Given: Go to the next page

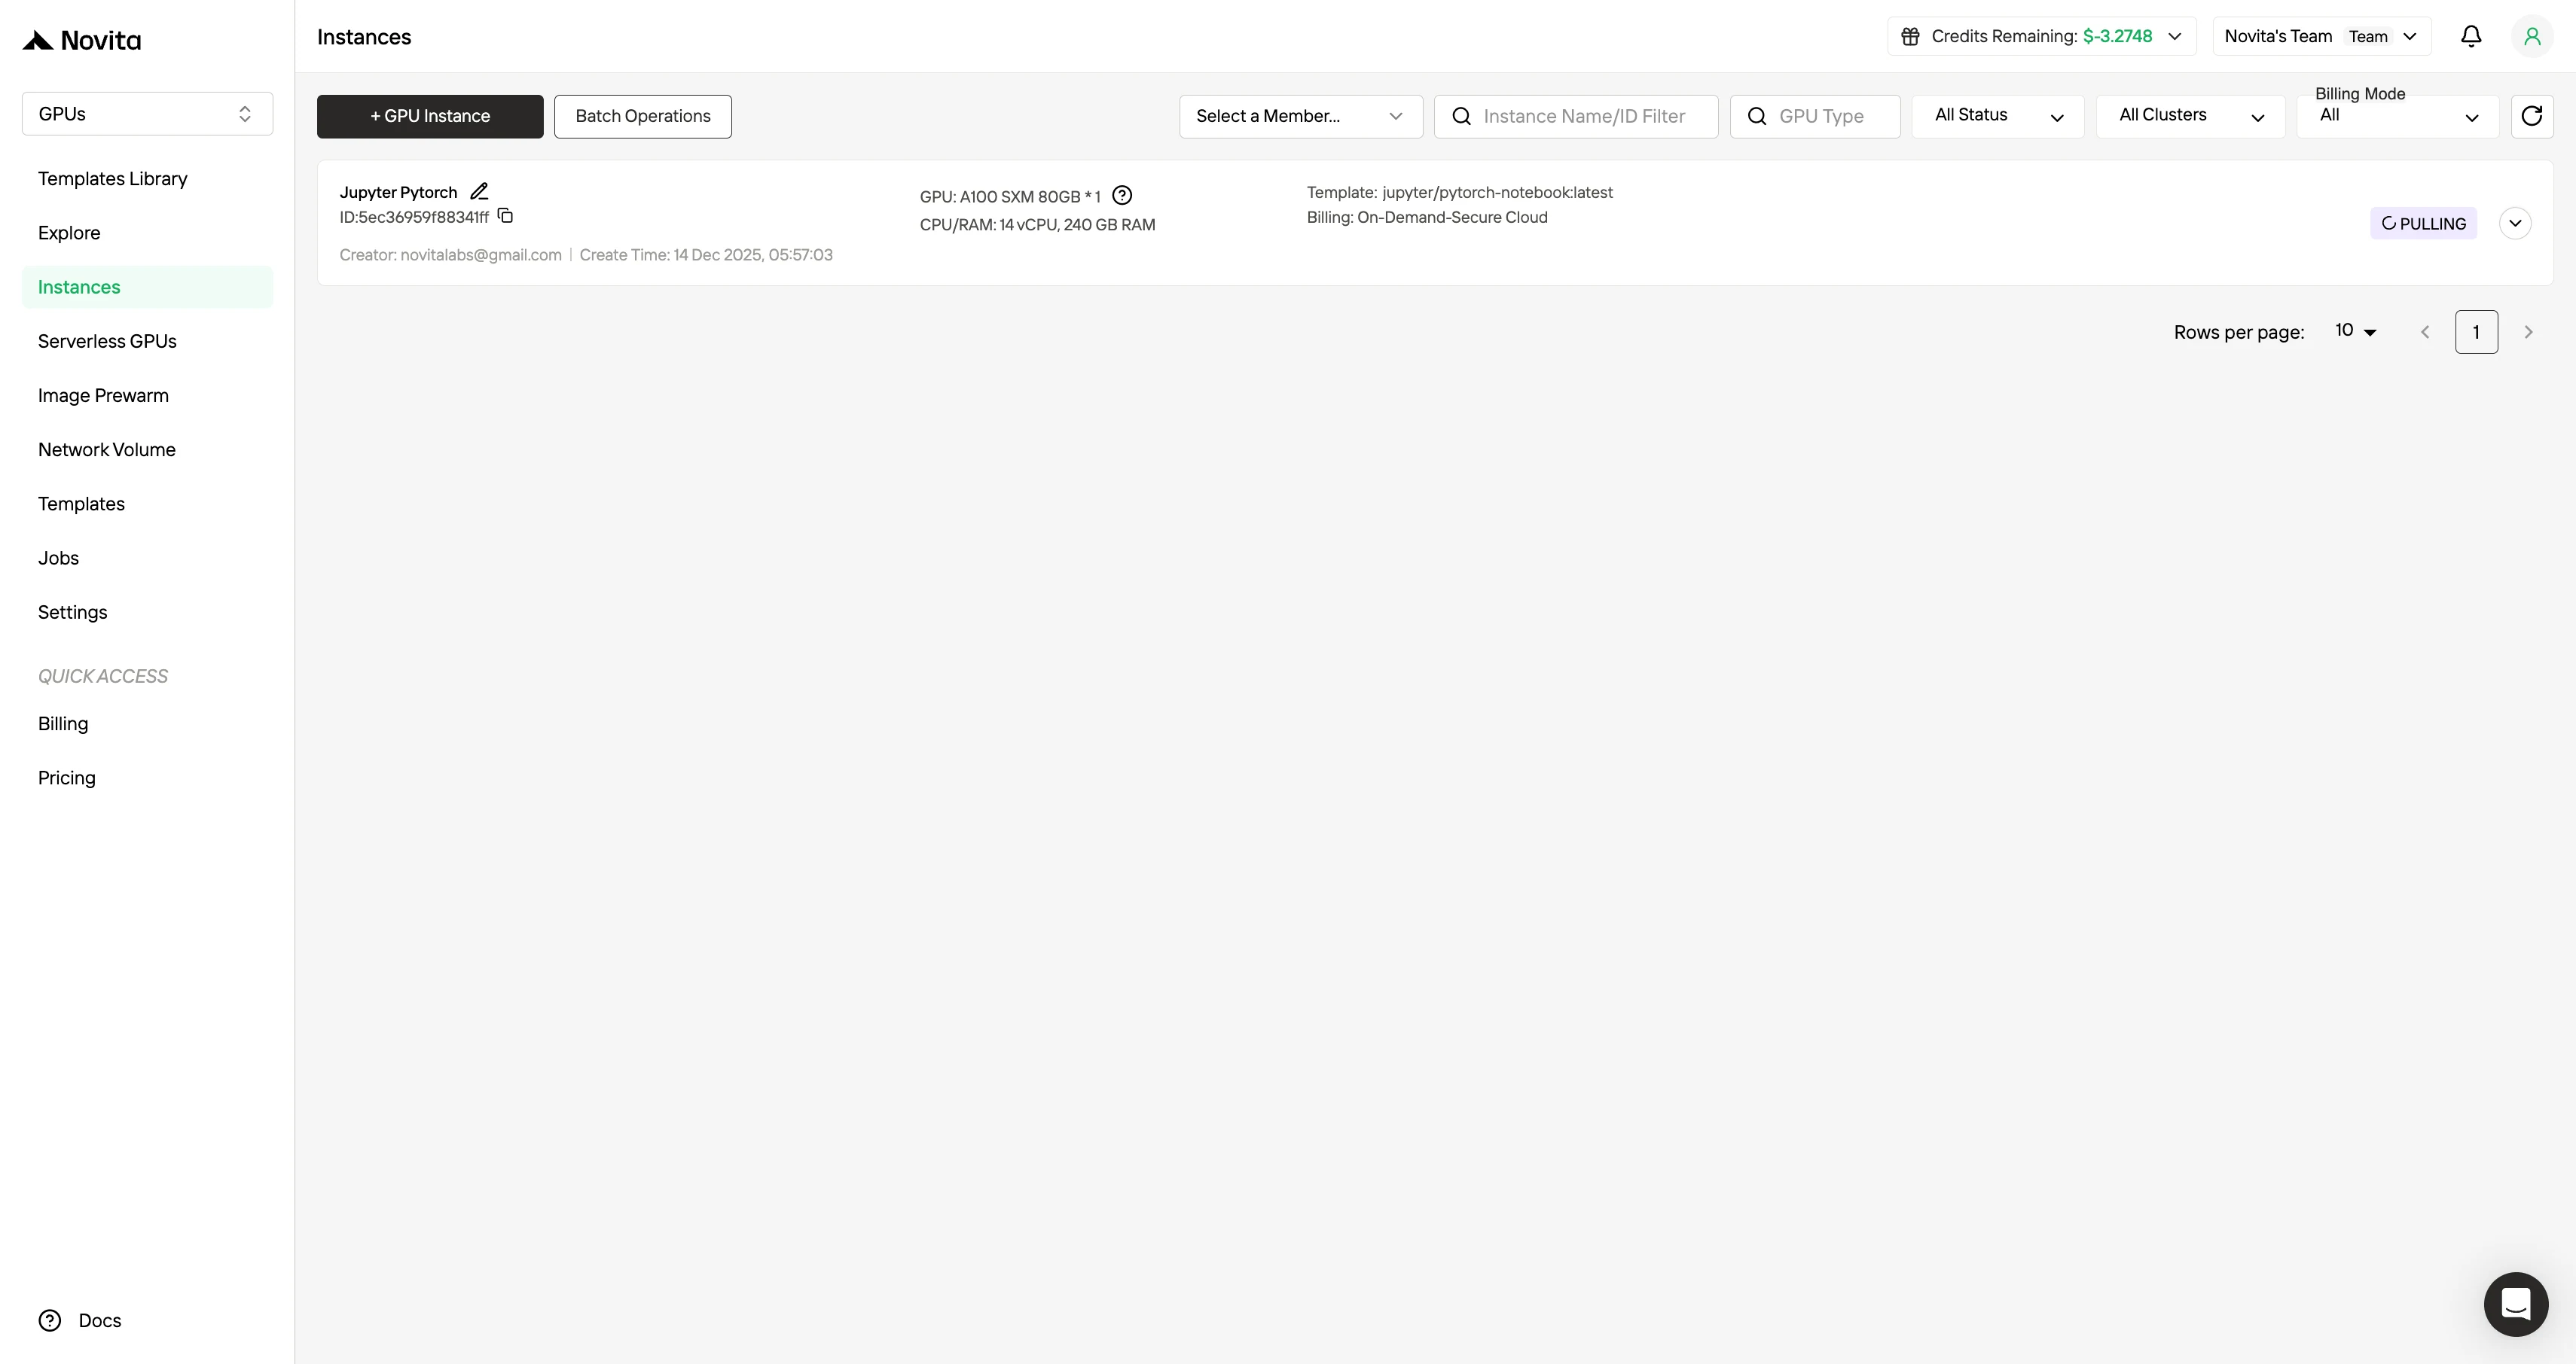Looking at the screenshot, I should [x=2528, y=332].
